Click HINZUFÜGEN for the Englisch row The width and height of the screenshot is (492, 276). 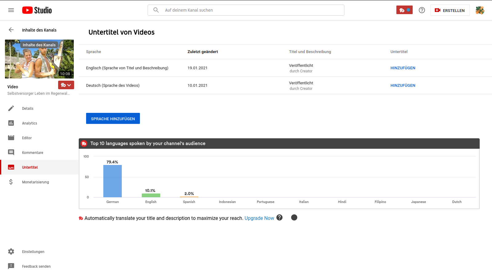pos(403,68)
